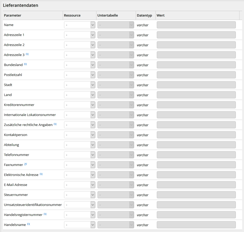The height and width of the screenshot is (232, 244).
Task: Click the Wert field for Kontaktperson
Action: pos(196,135)
